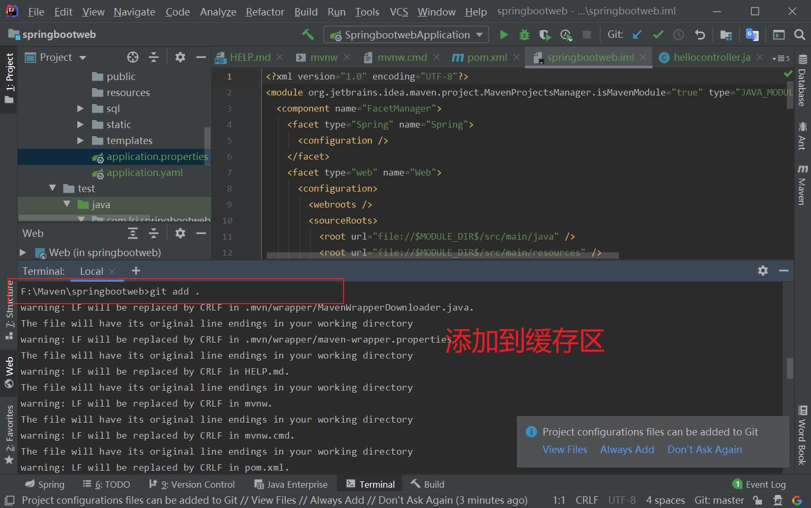Run with coverage shield icon
The width and height of the screenshot is (811, 508).
pos(545,35)
